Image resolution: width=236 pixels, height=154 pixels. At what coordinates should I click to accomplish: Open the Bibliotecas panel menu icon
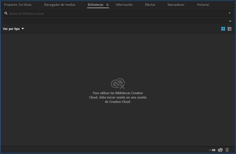(x=108, y=5)
